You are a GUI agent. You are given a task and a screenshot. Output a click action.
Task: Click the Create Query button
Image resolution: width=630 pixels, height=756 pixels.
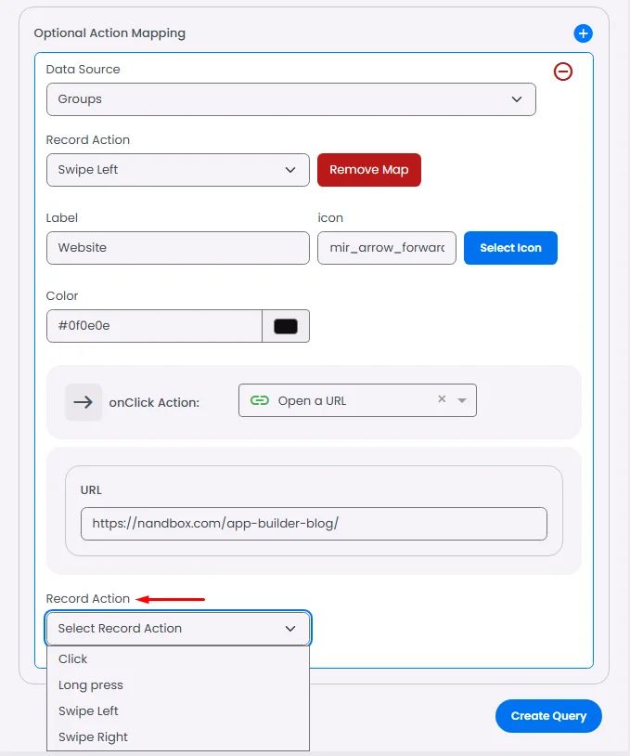pos(548,716)
